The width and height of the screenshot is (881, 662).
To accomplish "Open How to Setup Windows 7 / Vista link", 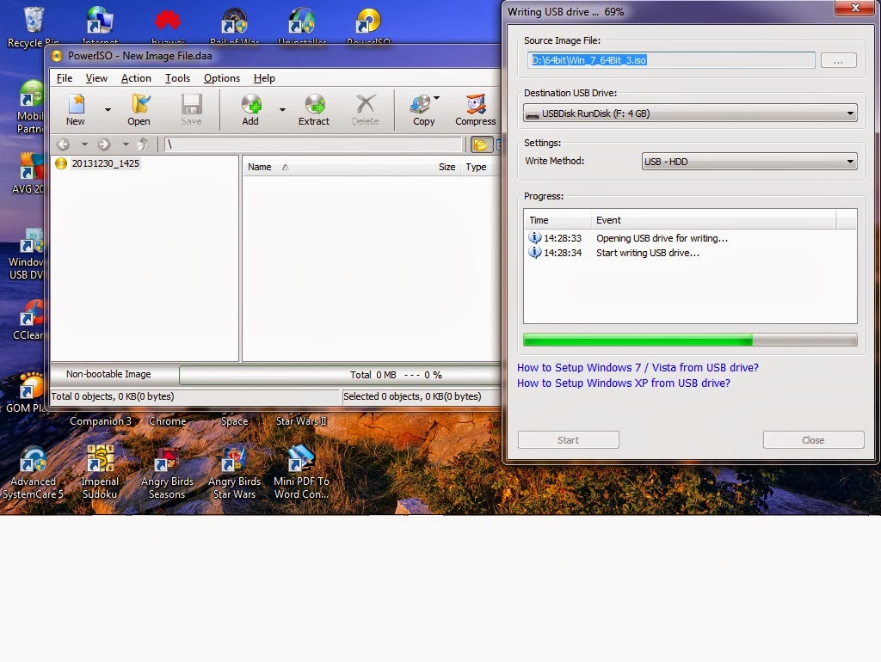I will click(x=638, y=368).
